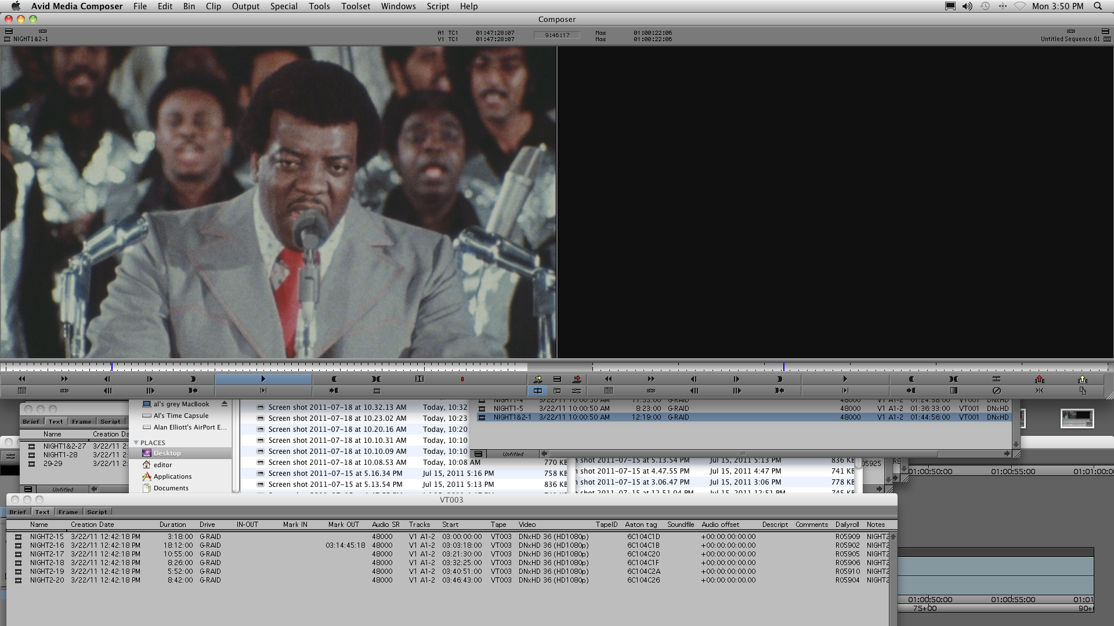Viewport: 1114px width, 626px height.
Task: Click the source monitor position bar
Action: (261, 367)
